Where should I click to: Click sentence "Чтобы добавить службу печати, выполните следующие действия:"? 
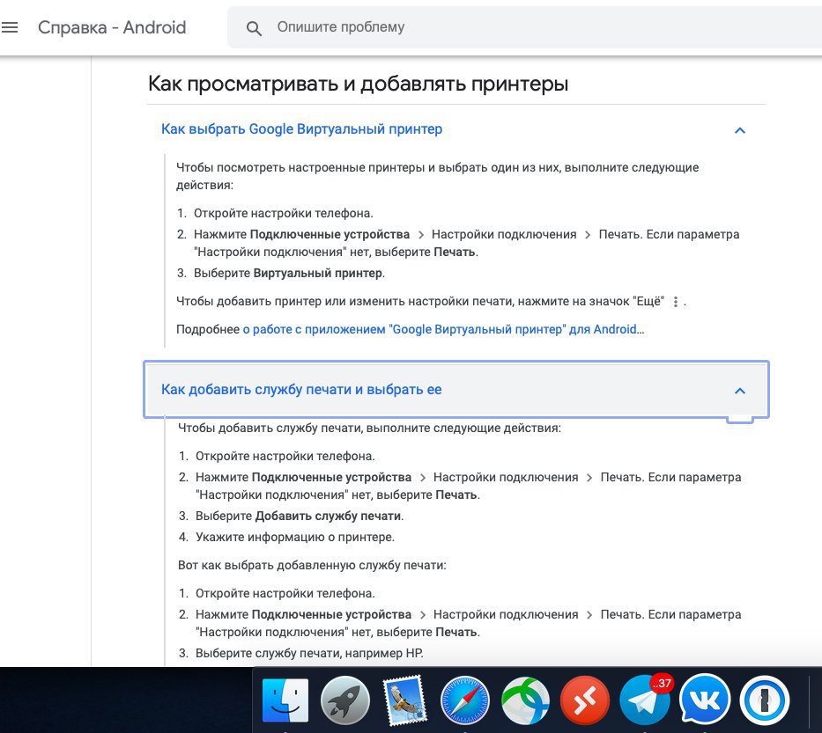(369, 428)
